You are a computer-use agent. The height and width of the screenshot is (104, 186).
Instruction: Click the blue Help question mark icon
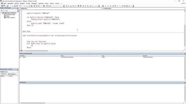[44, 6]
